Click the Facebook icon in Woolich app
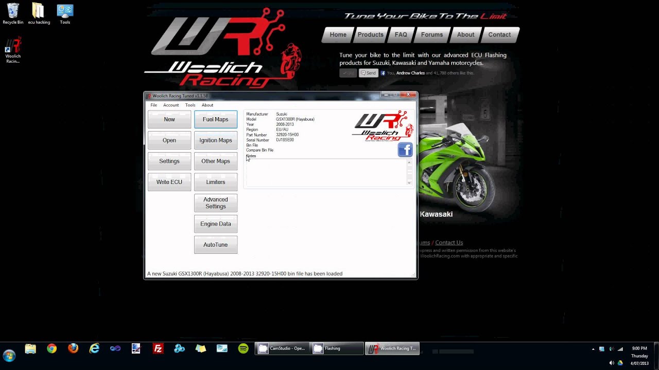 [405, 150]
